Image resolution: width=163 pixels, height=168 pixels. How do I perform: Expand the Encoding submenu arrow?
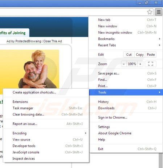85,133
